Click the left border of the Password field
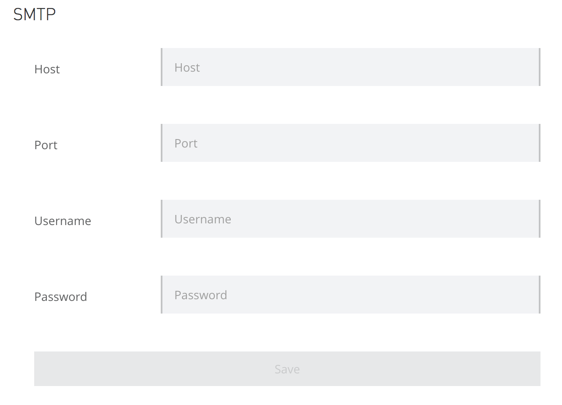Viewport: 562px width, 405px height. pos(162,295)
